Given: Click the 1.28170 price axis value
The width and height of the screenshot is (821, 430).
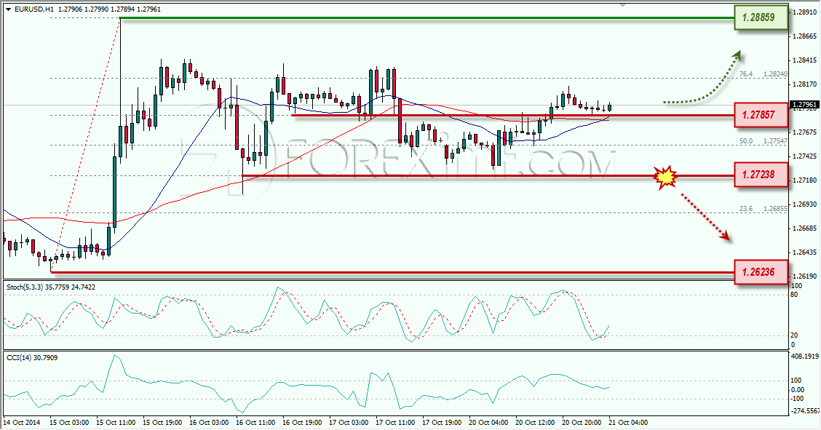Looking at the screenshot, I should tap(805, 84).
